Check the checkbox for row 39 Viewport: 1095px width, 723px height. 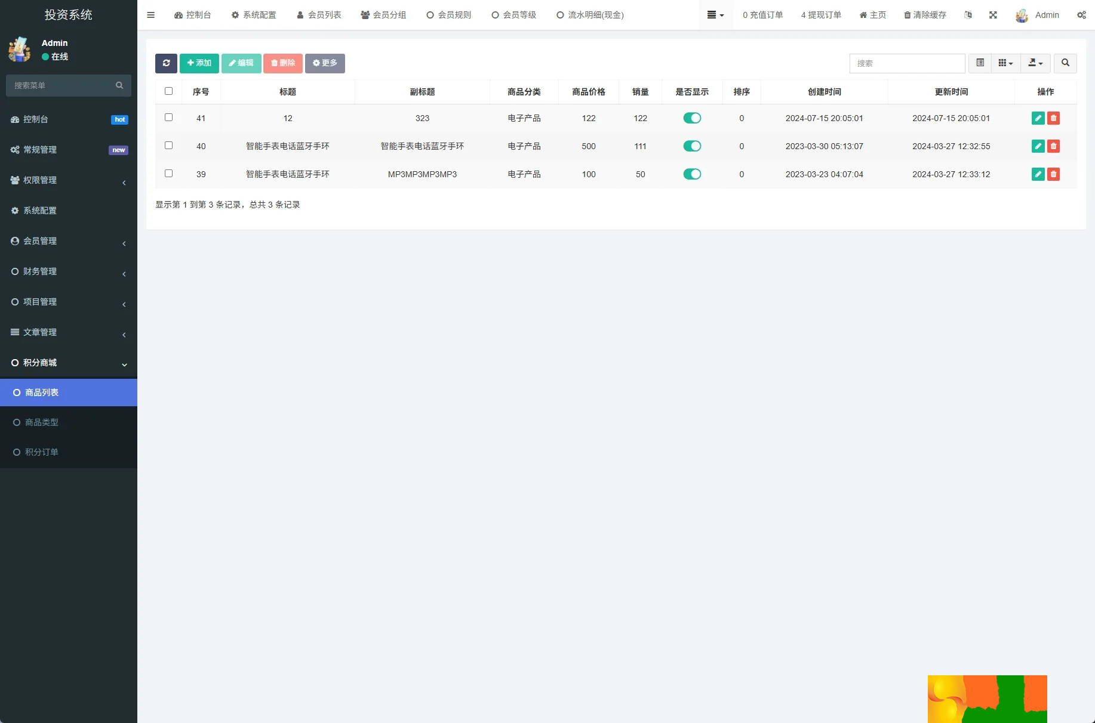point(168,174)
